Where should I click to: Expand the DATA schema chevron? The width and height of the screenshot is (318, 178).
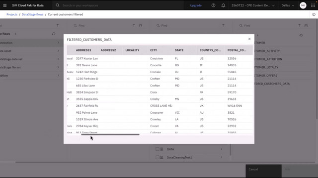(222, 149)
